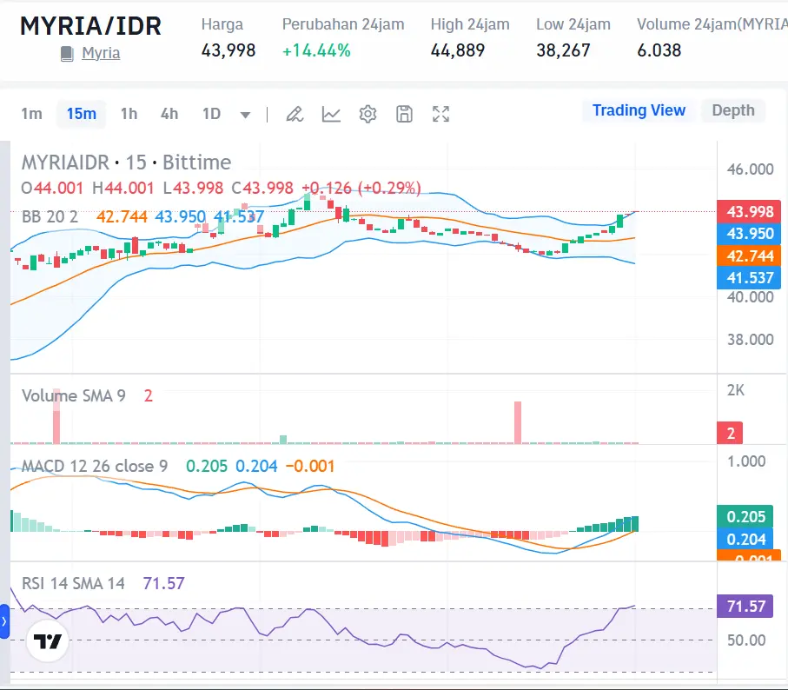The width and height of the screenshot is (788, 690).
Task: Select the 15m timeframe
Action: (x=81, y=114)
